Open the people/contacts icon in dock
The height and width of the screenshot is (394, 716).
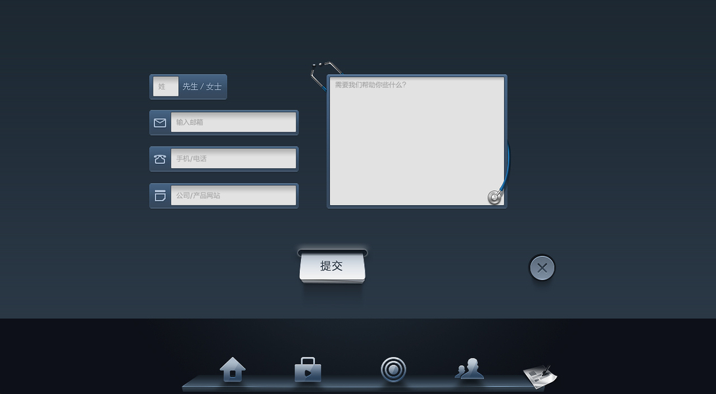click(x=469, y=368)
